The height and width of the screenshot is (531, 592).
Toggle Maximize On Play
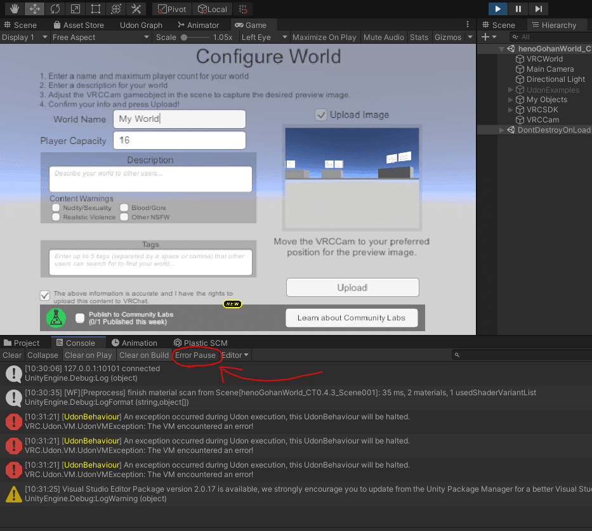pyautogui.click(x=324, y=37)
